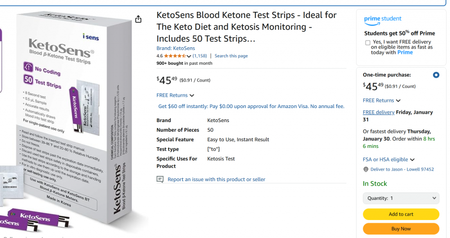450x238 pixels.
Task: Open the 1,158 reviews link
Action: (x=200, y=56)
